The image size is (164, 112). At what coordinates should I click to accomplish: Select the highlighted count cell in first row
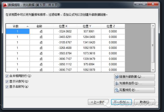17,31
